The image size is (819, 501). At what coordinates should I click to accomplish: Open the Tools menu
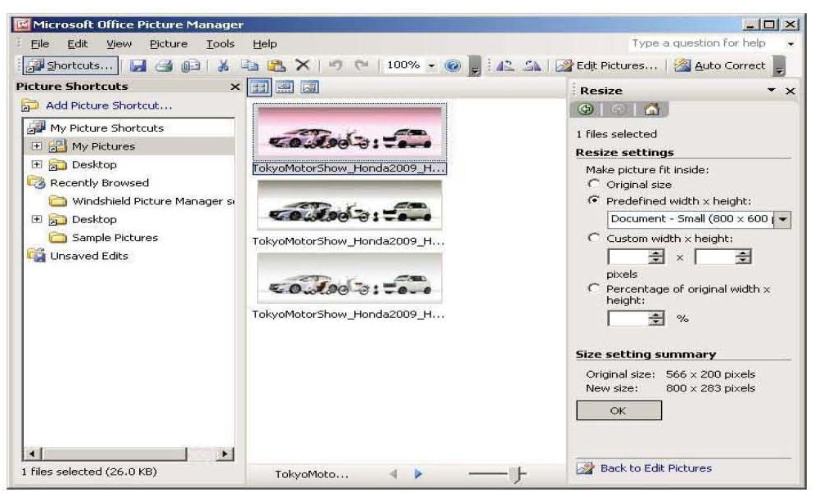coord(220,43)
